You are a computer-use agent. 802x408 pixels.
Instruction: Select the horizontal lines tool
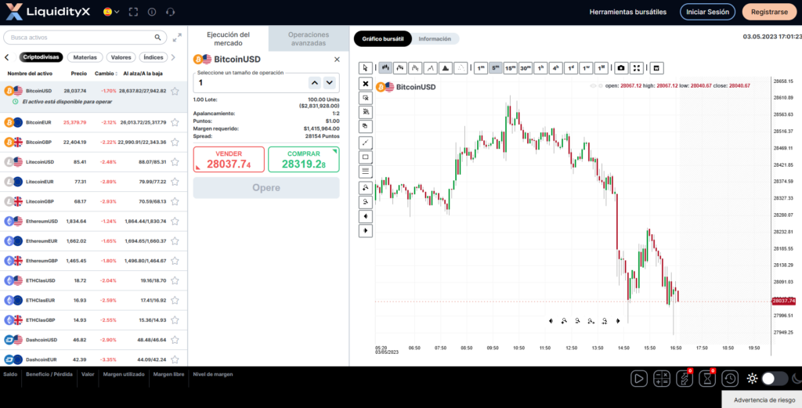365,172
